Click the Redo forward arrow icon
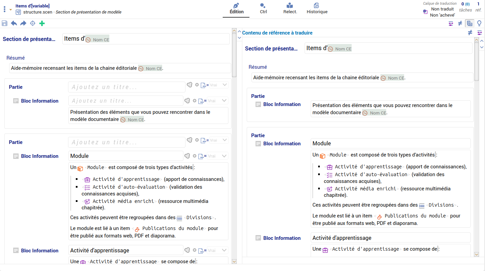Screen dimensions: 485x271 click(23, 23)
